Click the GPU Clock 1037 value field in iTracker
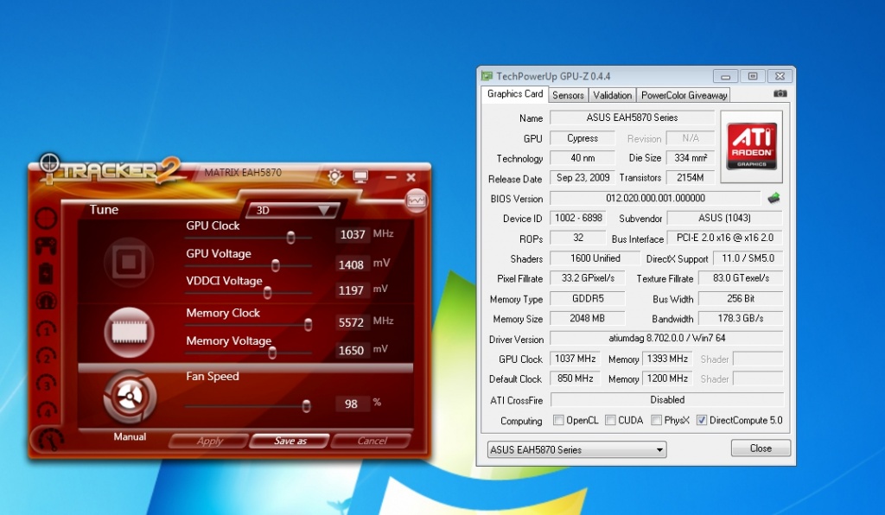Image resolution: width=885 pixels, height=515 pixels. [x=353, y=235]
